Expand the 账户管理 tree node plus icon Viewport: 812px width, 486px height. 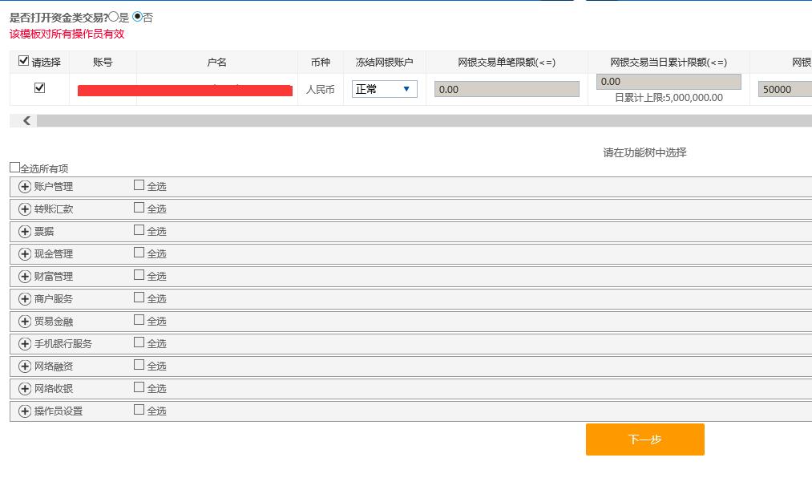click(x=25, y=187)
